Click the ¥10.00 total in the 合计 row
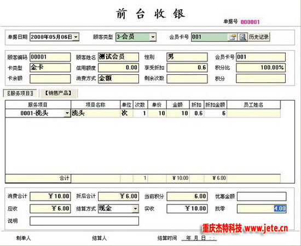301x246 pixels. click(x=178, y=178)
